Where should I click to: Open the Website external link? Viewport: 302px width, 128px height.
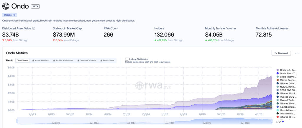coord(10,15)
